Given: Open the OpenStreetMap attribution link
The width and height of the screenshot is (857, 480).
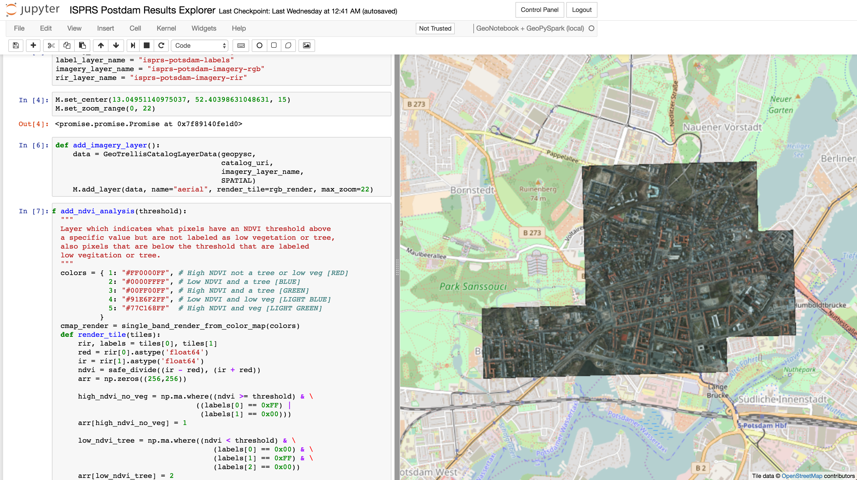Looking at the screenshot, I should (x=801, y=476).
